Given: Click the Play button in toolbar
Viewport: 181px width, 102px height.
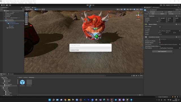Looking at the screenshot, I should point(87,5).
